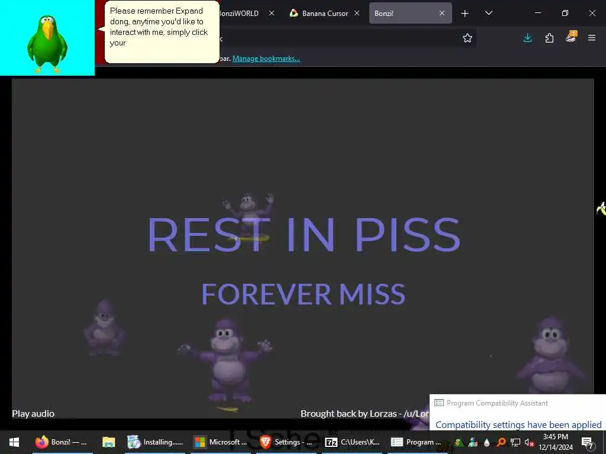606x454 pixels.
Task: Open the Compatibility settings have been applied notification
Action: coord(518,424)
